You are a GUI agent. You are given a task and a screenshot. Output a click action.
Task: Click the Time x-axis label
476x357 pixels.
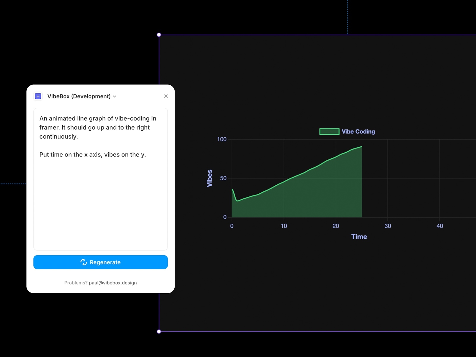[359, 237]
